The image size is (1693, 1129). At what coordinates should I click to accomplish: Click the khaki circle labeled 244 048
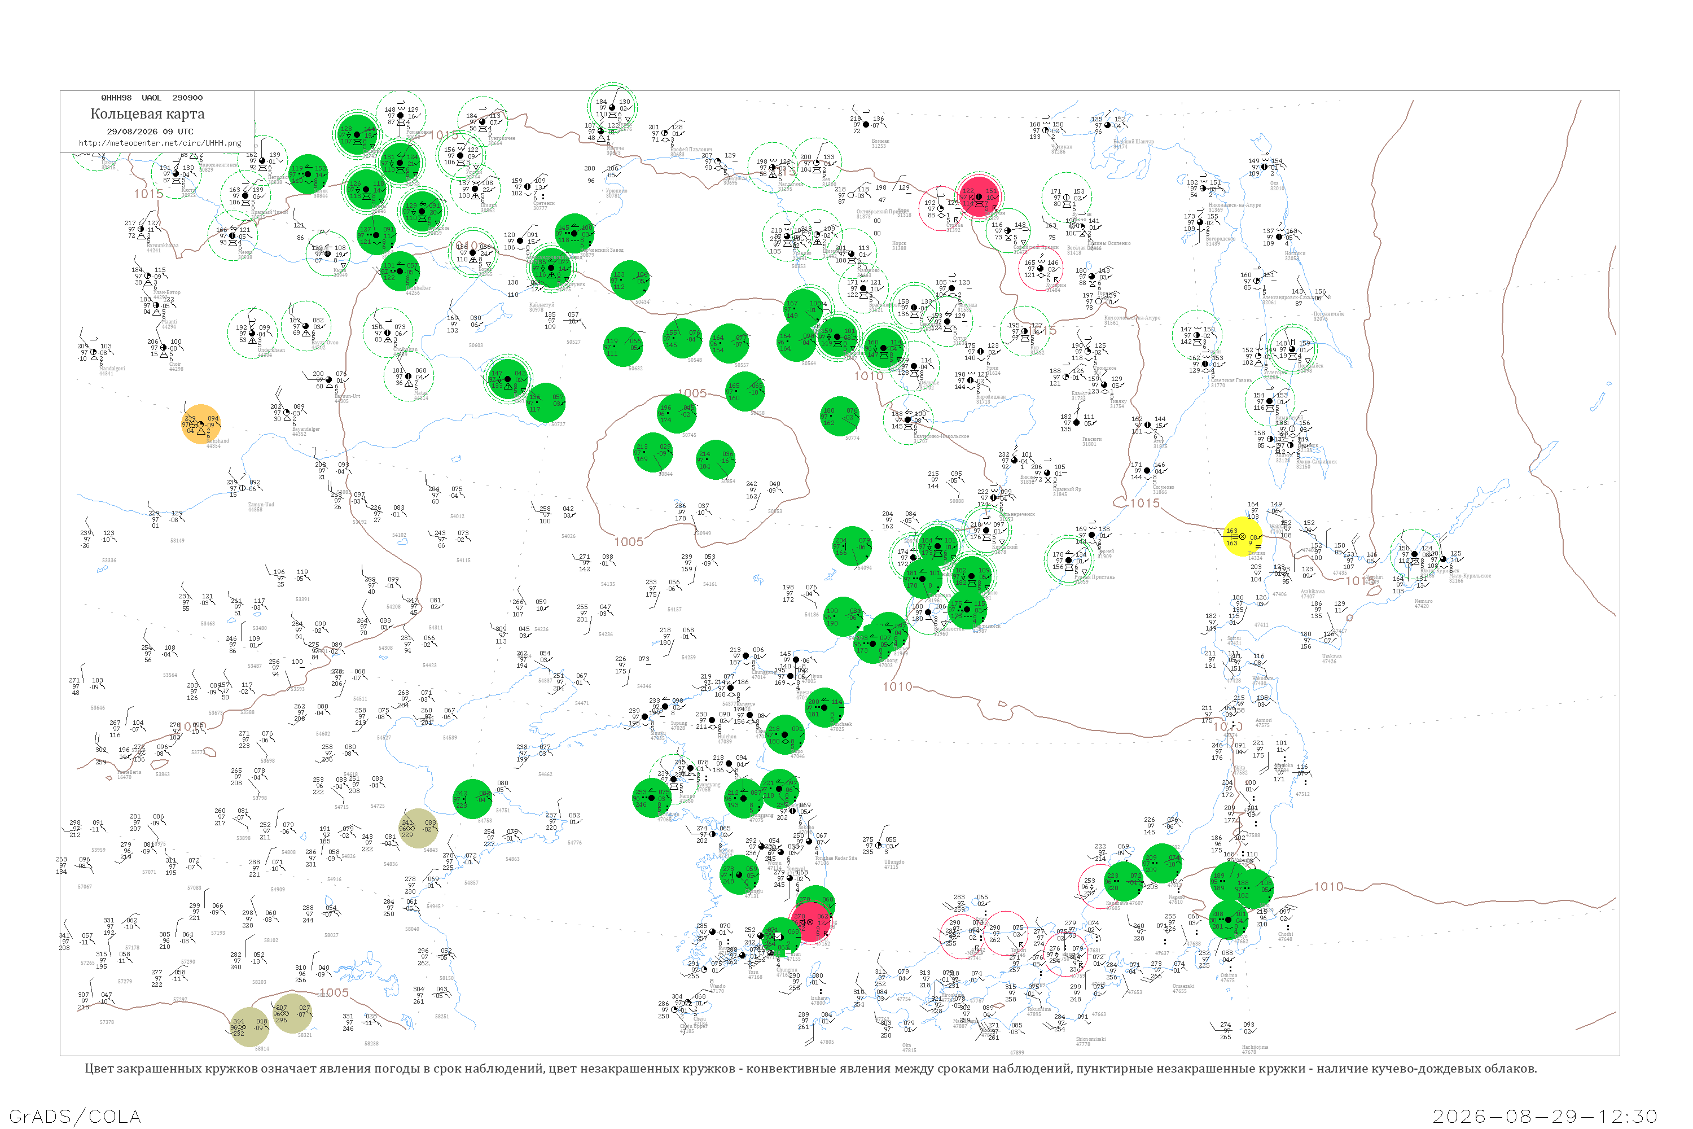point(249,1027)
